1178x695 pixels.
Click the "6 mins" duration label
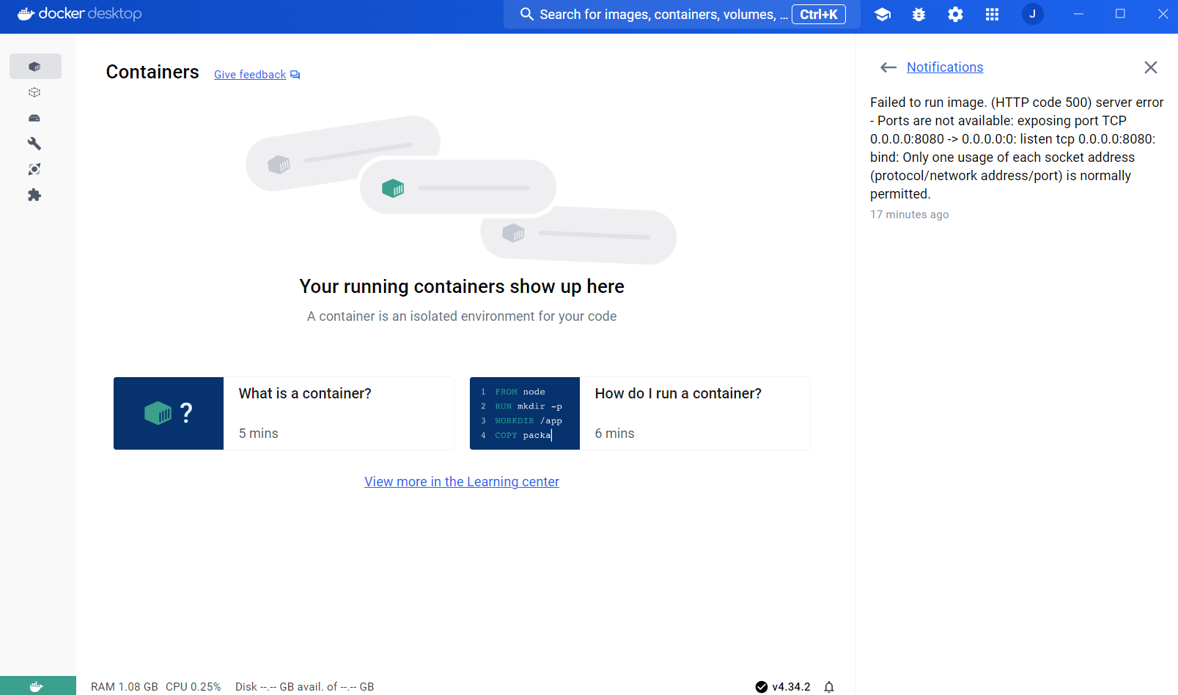coord(615,434)
